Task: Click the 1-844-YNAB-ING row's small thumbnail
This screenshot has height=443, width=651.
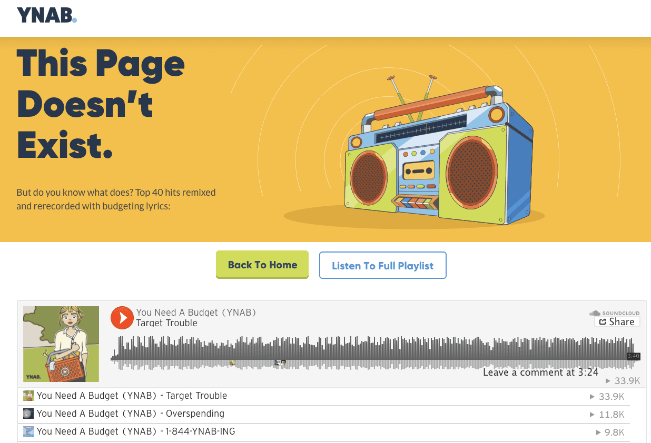Action: (x=28, y=431)
